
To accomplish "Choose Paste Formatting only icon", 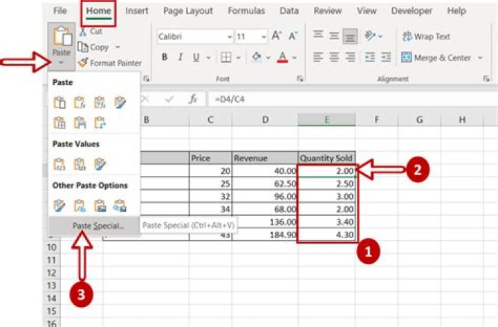I will tap(59, 206).
